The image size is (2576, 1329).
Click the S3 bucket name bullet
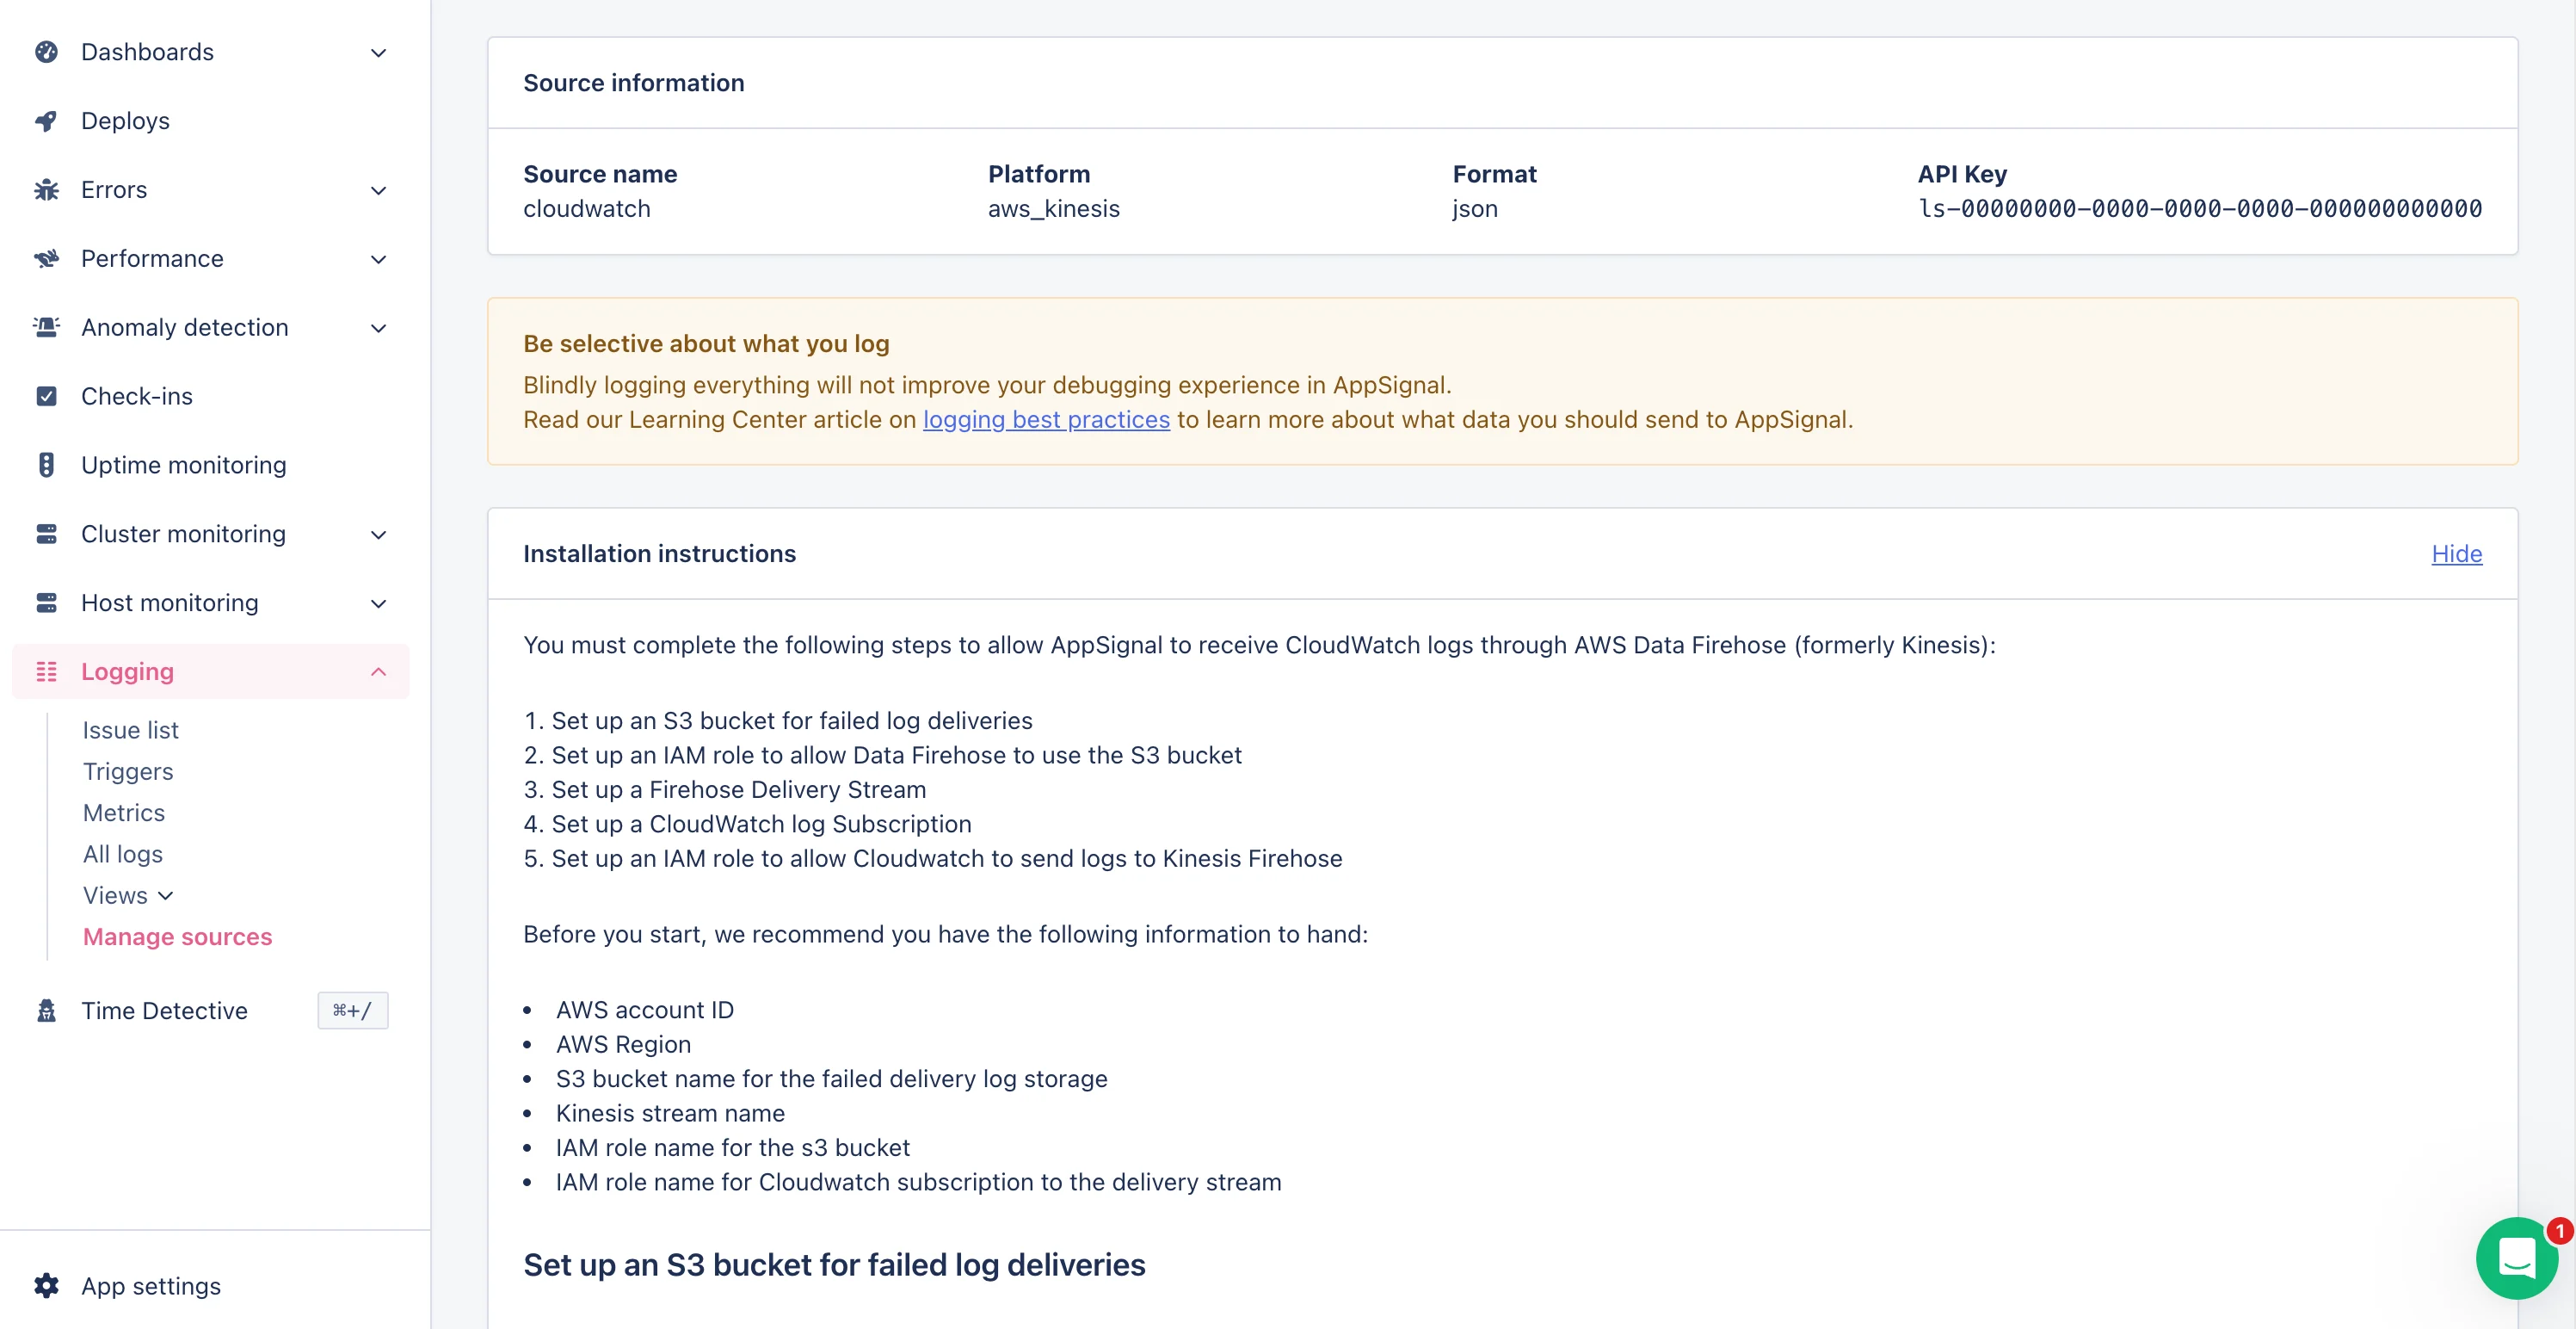(x=832, y=1079)
